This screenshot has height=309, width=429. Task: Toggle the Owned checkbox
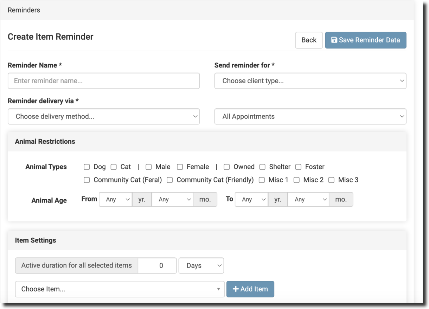[x=227, y=167]
